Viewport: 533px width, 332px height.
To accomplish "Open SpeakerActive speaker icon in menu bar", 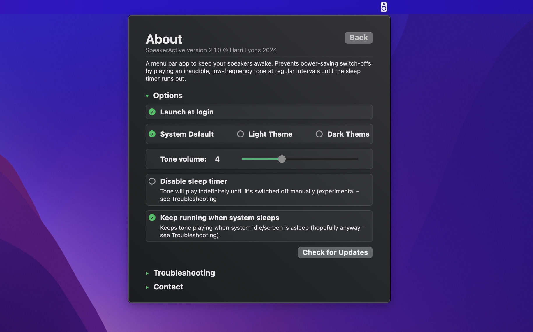I will [x=384, y=7].
